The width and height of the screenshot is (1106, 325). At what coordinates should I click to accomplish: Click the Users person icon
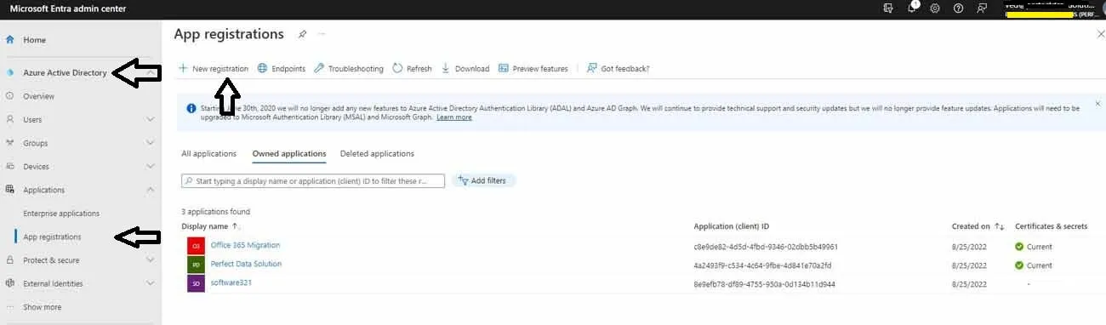pyautogui.click(x=10, y=120)
